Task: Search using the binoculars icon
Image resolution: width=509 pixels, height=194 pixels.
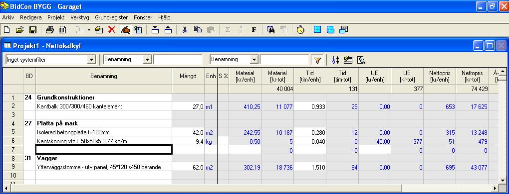Action: [x=271, y=30]
